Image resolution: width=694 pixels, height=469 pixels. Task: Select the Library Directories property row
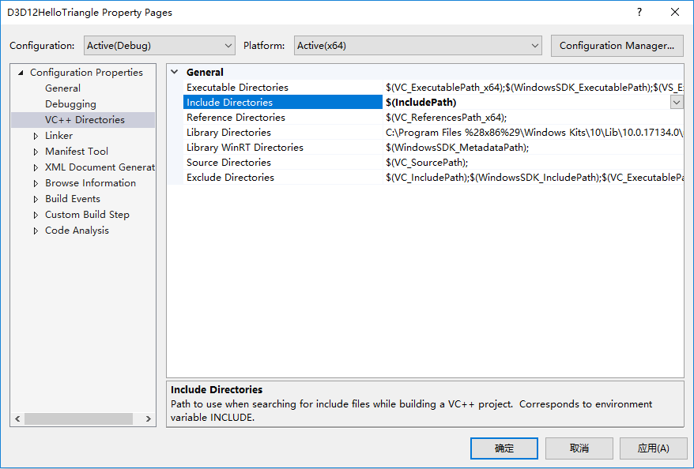228,133
